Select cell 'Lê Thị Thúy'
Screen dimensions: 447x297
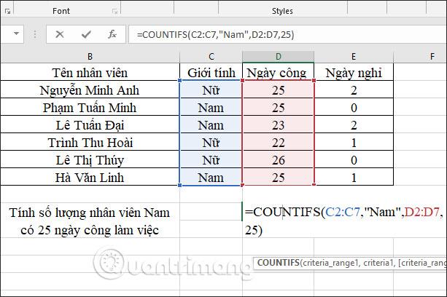point(90,159)
